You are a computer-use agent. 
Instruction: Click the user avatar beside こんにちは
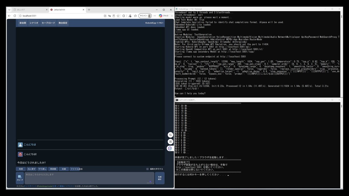pyautogui.click(x=20, y=145)
